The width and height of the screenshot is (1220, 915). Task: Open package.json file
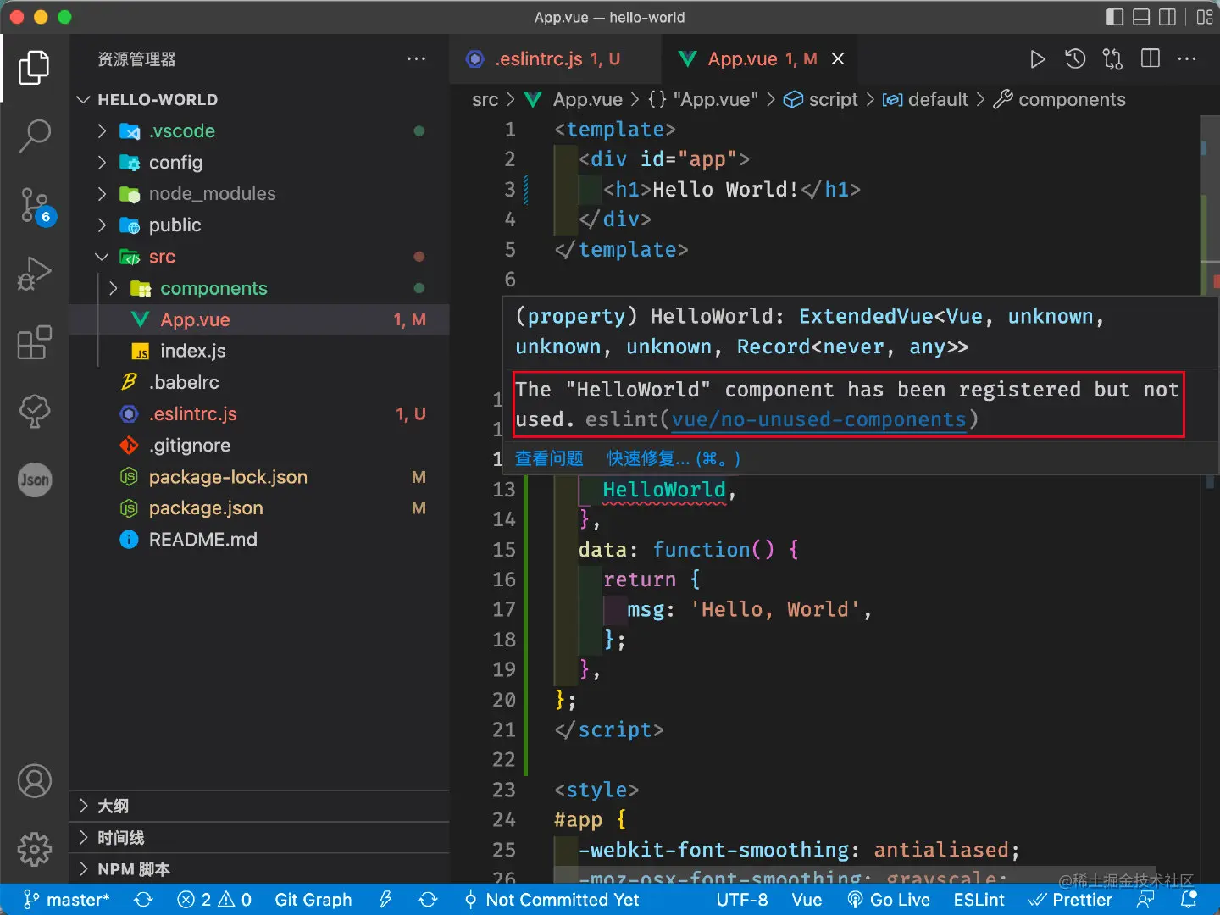pyautogui.click(x=259, y=508)
